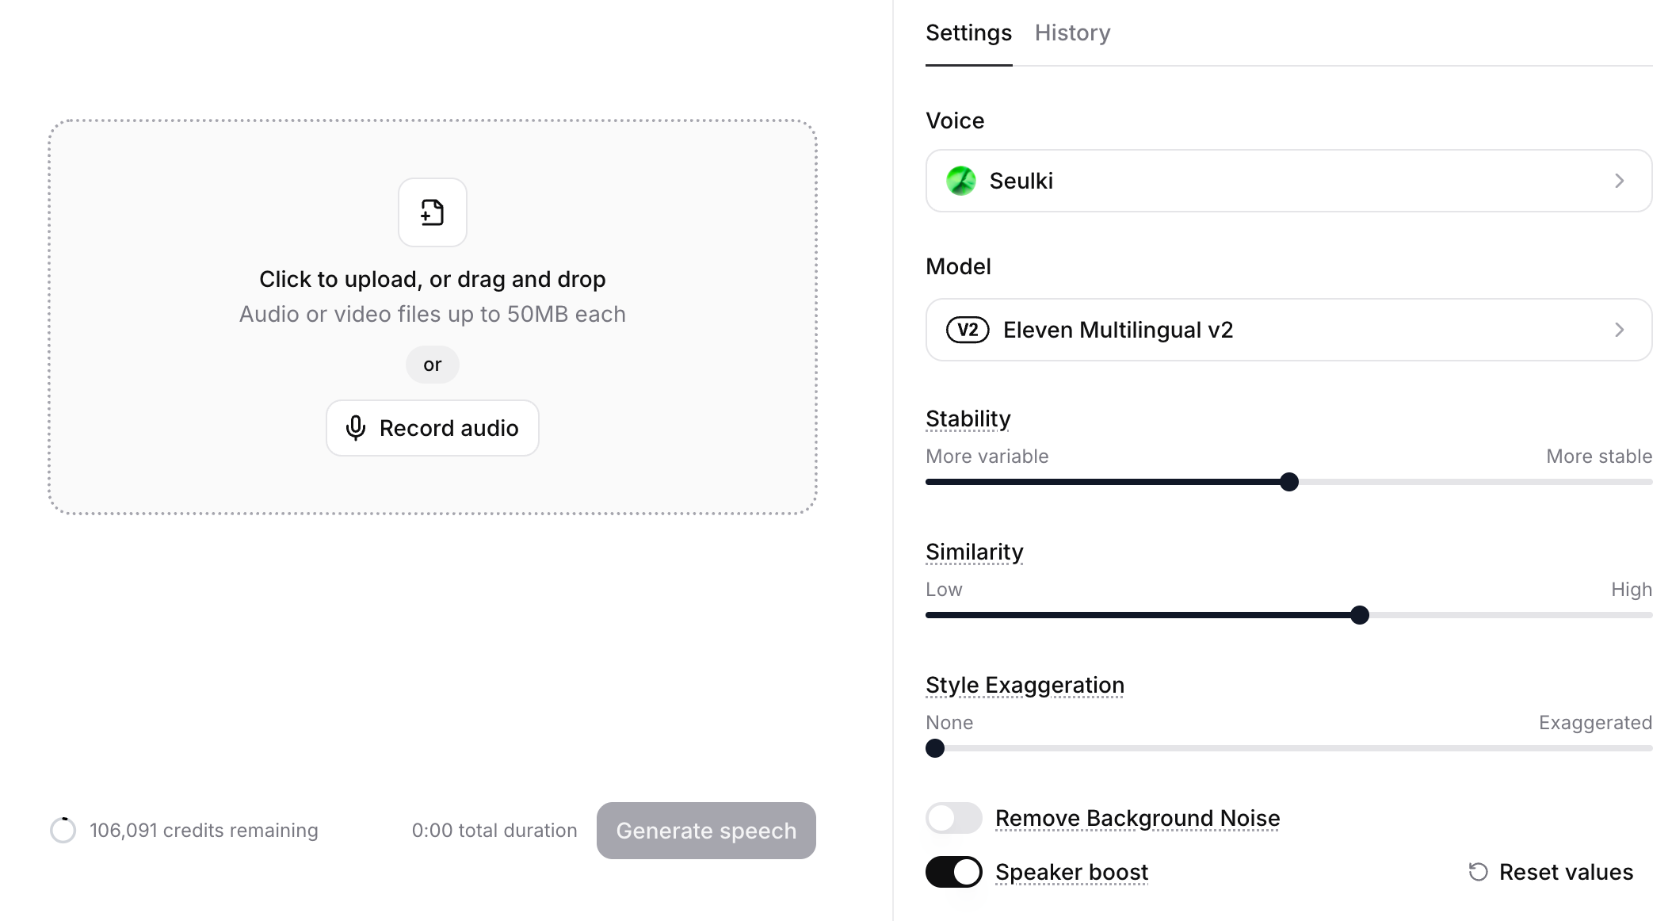Screen dimensions: 1672x921
Task: Click the Style Exaggeration label for info
Action: tap(1025, 685)
